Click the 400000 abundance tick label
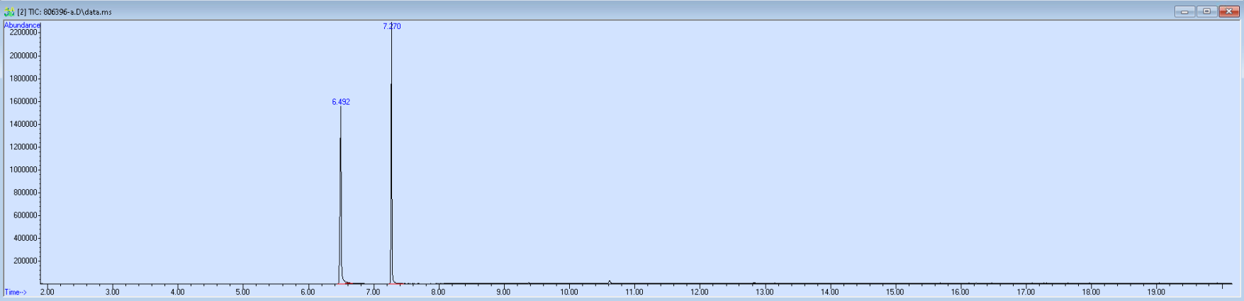This screenshot has width=1244, height=301. 25,238
